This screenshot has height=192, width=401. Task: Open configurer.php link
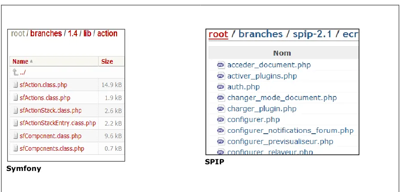(x=254, y=120)
